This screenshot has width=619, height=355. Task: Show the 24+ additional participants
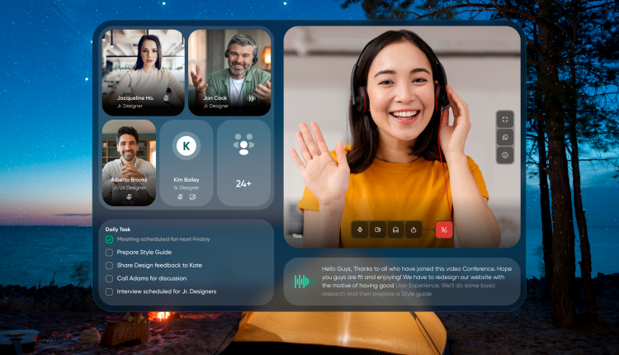point(243,163)
